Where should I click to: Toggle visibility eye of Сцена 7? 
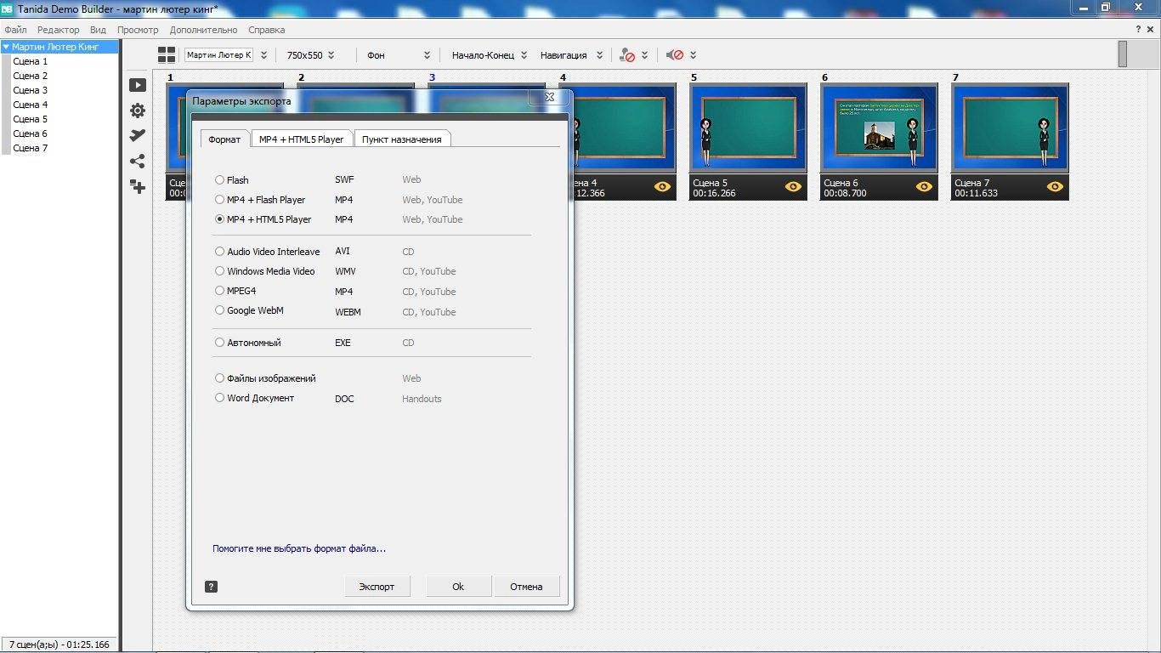(1055, 187)
